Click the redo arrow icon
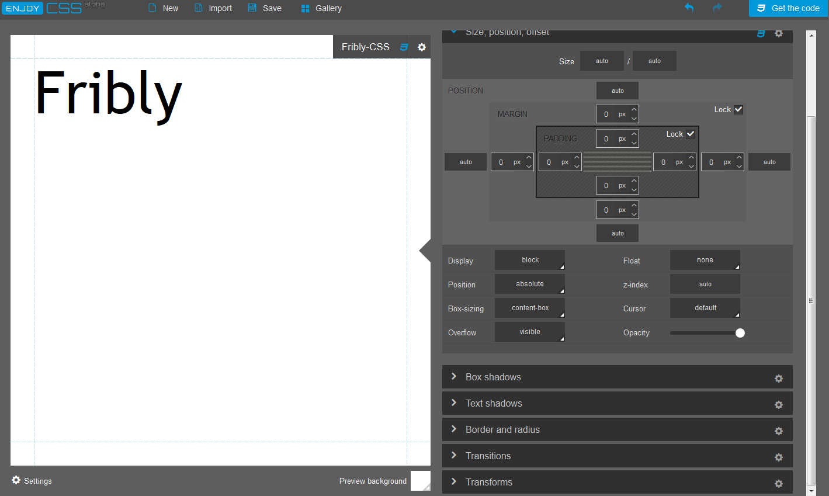This screenshot has width=829, height=496. pyautogui.click(x=717, y=8)
